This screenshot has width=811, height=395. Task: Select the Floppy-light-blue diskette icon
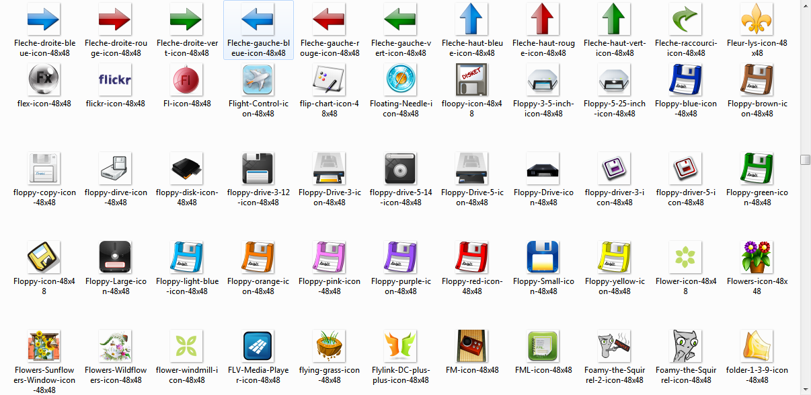[187, 257]
